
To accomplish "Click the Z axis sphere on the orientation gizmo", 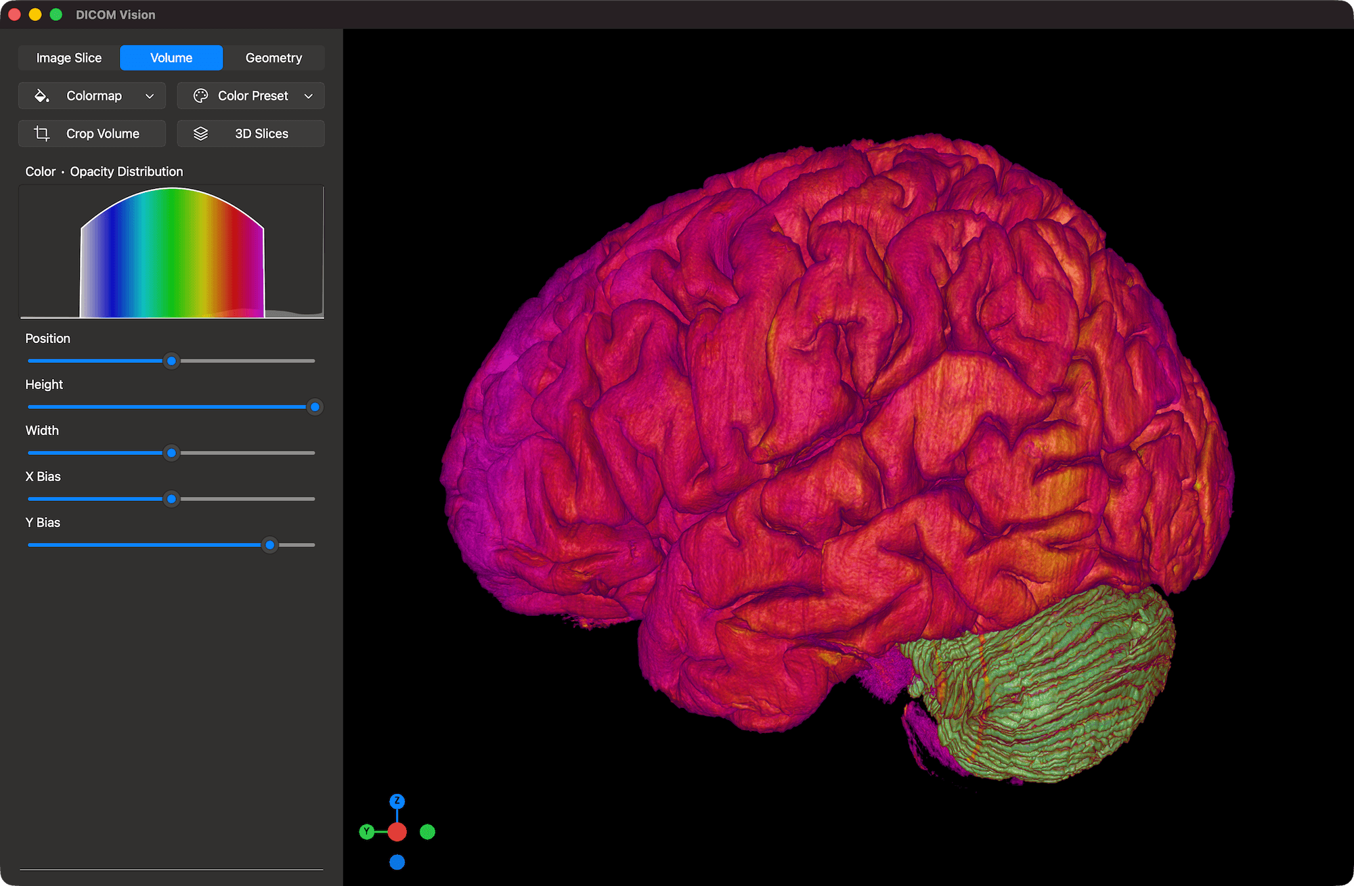I will point(397,801).
